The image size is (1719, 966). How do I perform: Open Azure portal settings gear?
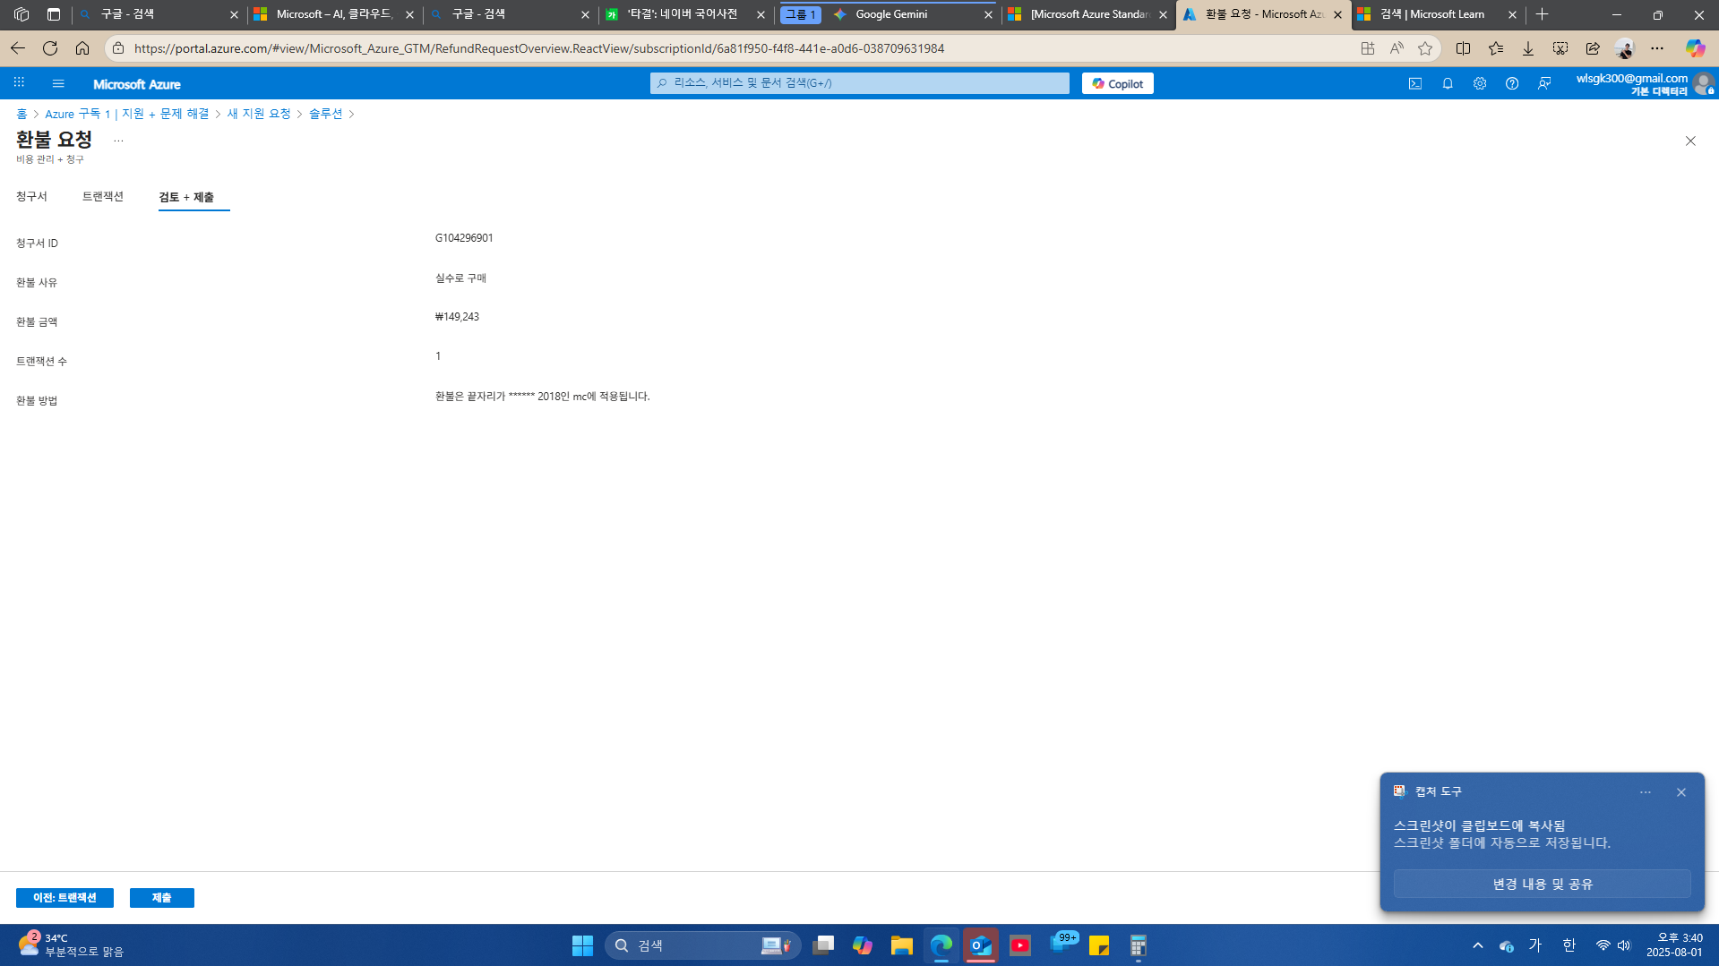click(x=1480, y=82)
